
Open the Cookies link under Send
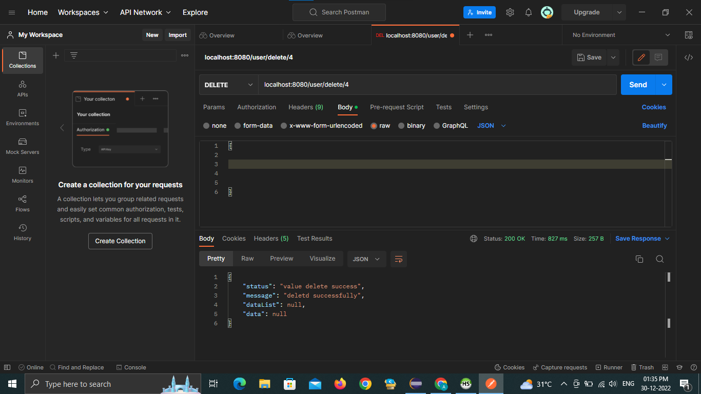654,107
